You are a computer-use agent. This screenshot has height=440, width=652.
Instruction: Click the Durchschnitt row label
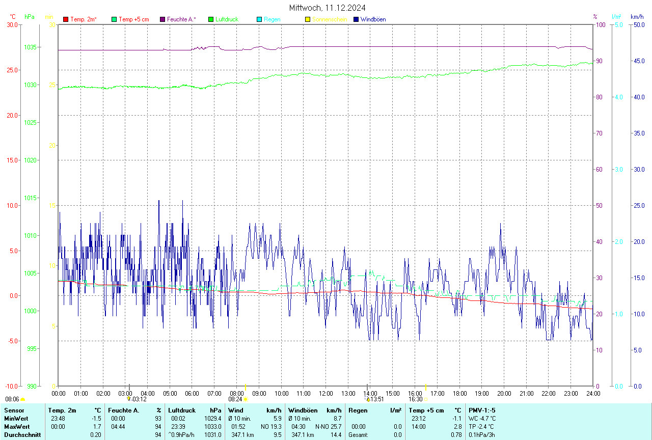click(x=22, y=435)
